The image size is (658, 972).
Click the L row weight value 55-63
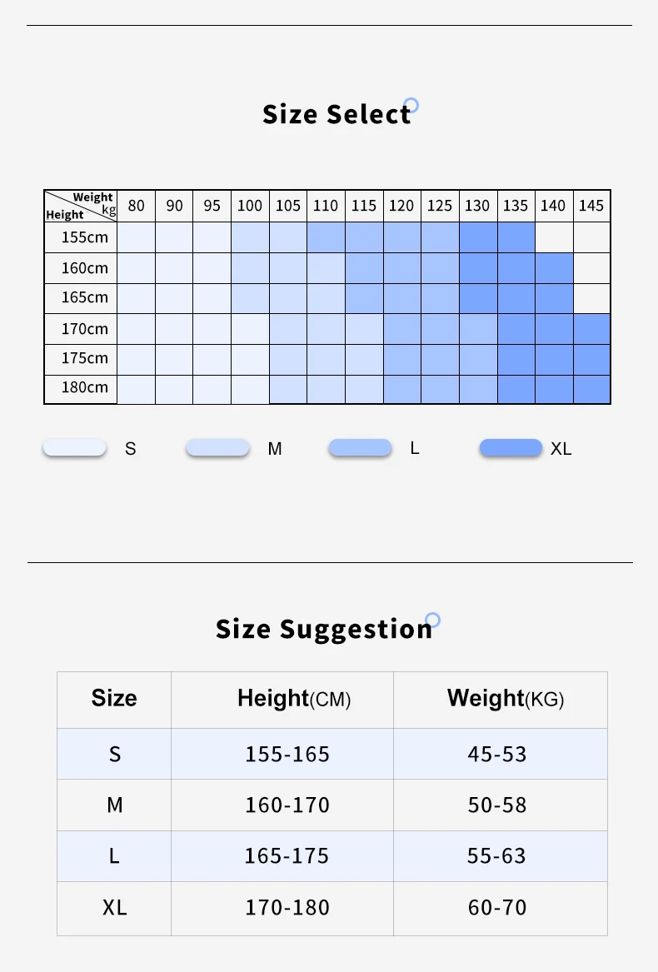click(x=496, y=855)
